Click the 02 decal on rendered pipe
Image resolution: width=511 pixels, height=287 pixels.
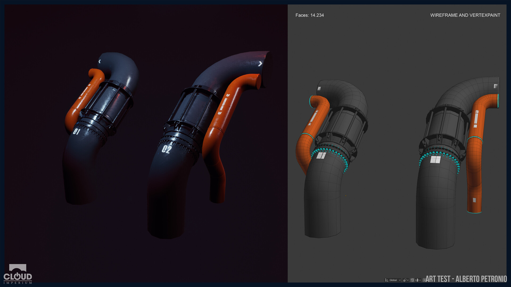click(x=166, y=149)
